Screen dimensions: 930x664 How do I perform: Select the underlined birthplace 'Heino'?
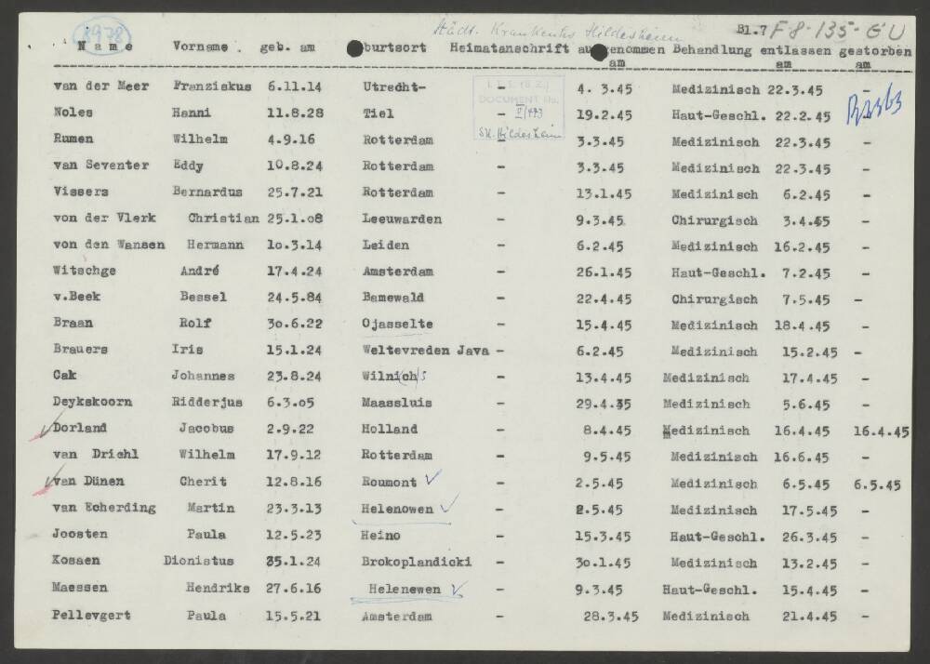[x=381, y=537]
